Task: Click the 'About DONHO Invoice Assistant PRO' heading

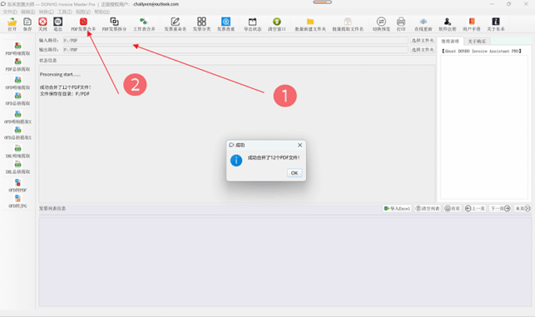Action: (482, 52)
